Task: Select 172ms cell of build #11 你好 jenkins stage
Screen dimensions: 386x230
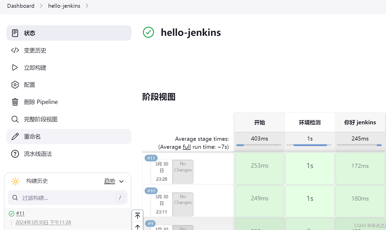Action: point(360,168)
